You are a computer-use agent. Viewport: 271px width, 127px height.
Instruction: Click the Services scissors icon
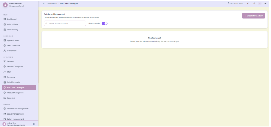click(5, 61)
